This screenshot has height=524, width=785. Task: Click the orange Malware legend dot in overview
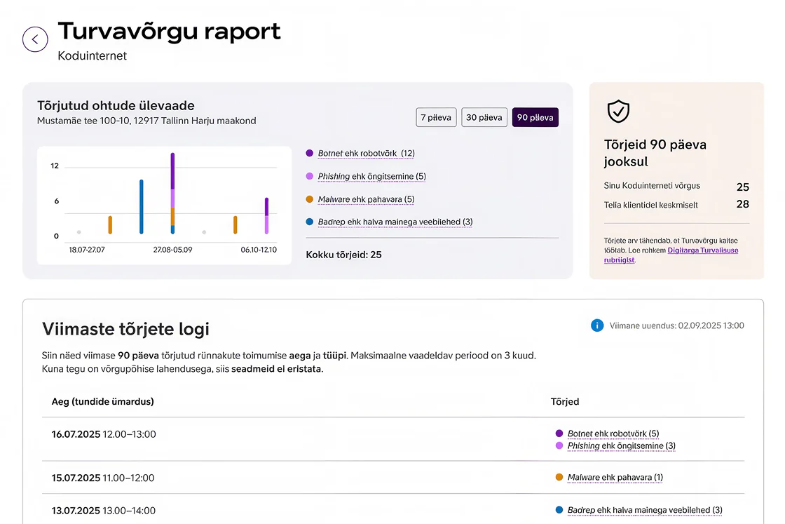pos(309,199)
